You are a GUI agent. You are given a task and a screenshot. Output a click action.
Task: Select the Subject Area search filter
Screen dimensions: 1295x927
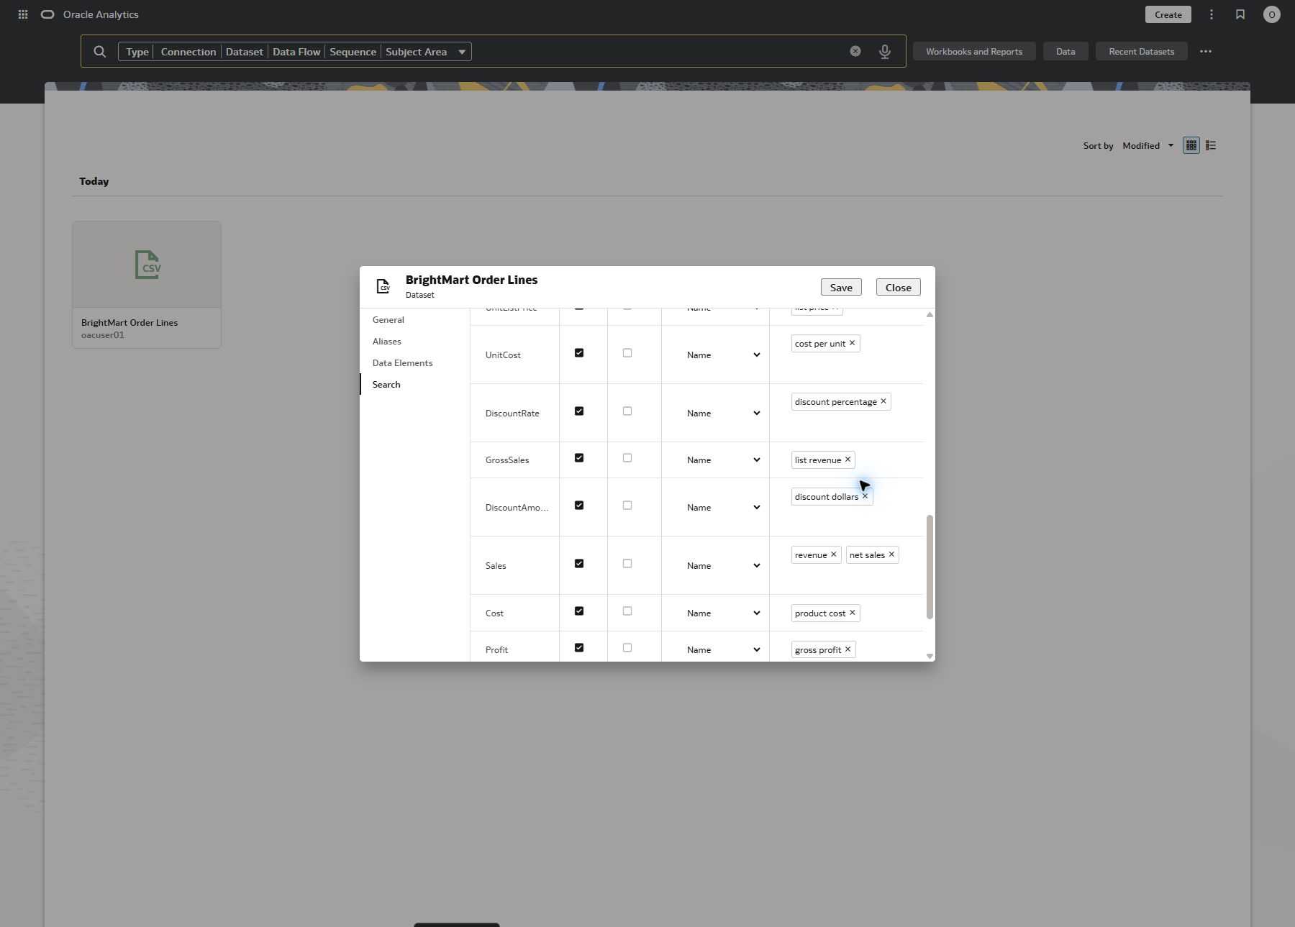point(416,52)
